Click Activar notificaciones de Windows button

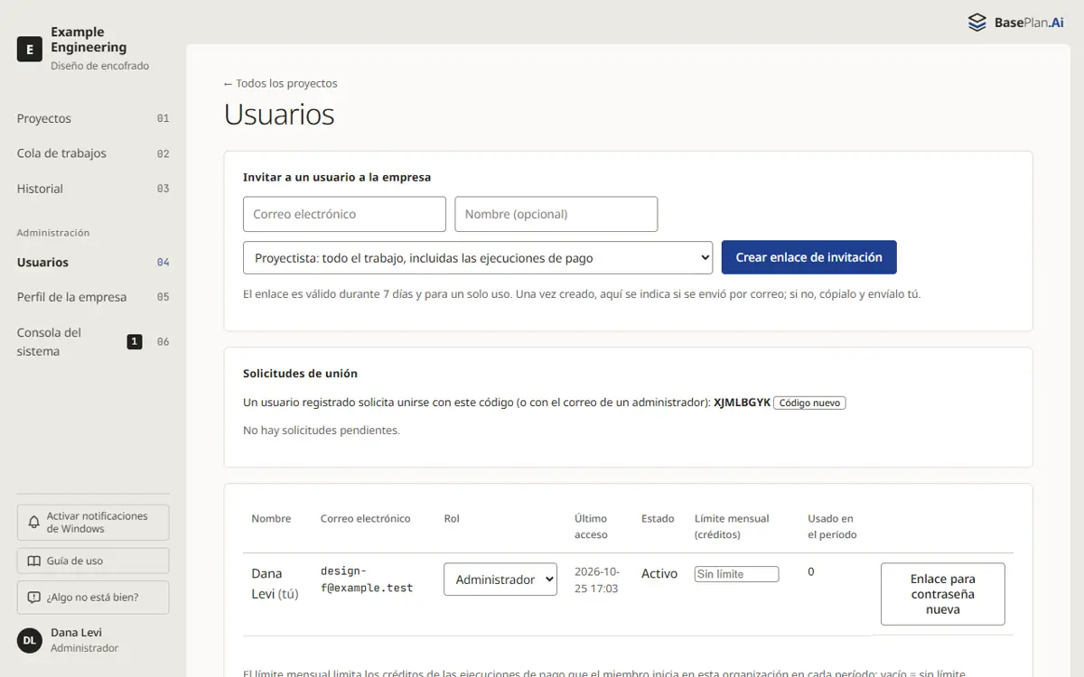coord(93,523)
